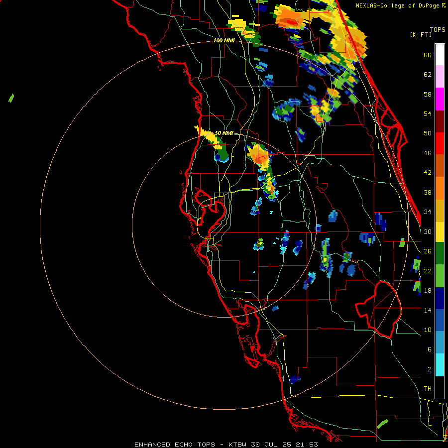Select the 22 value on the legend
Viewport: 448px width, 448px height.
point(428,271)
